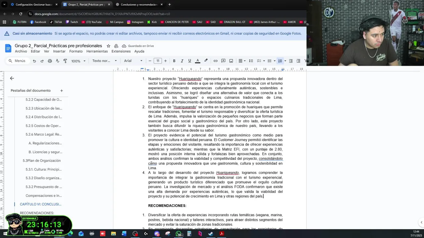
Task: Click the paint format roller icon
Action: [65, 61]
